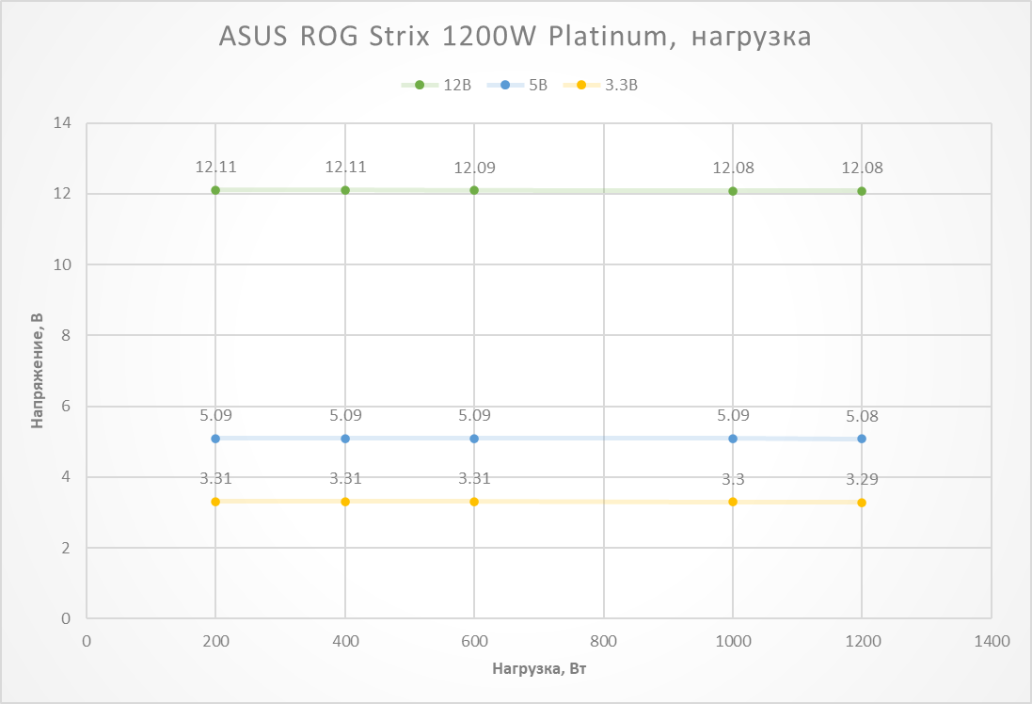Image resolution: width=1032 pixels, height=704 pixels.
Task: Highlight the 3.31 label above 600 Вт
Action: (474, 478)
